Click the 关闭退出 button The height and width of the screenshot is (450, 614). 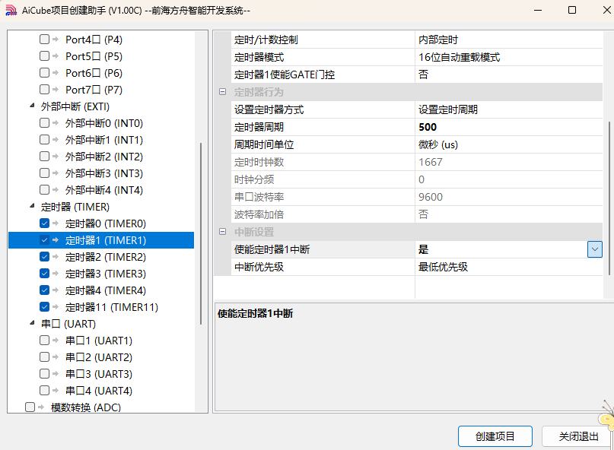[578, 436]
